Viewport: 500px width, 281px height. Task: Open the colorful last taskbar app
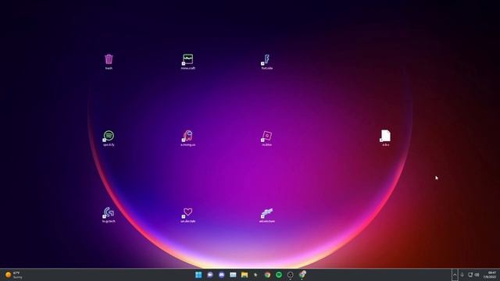click(302, 274)
